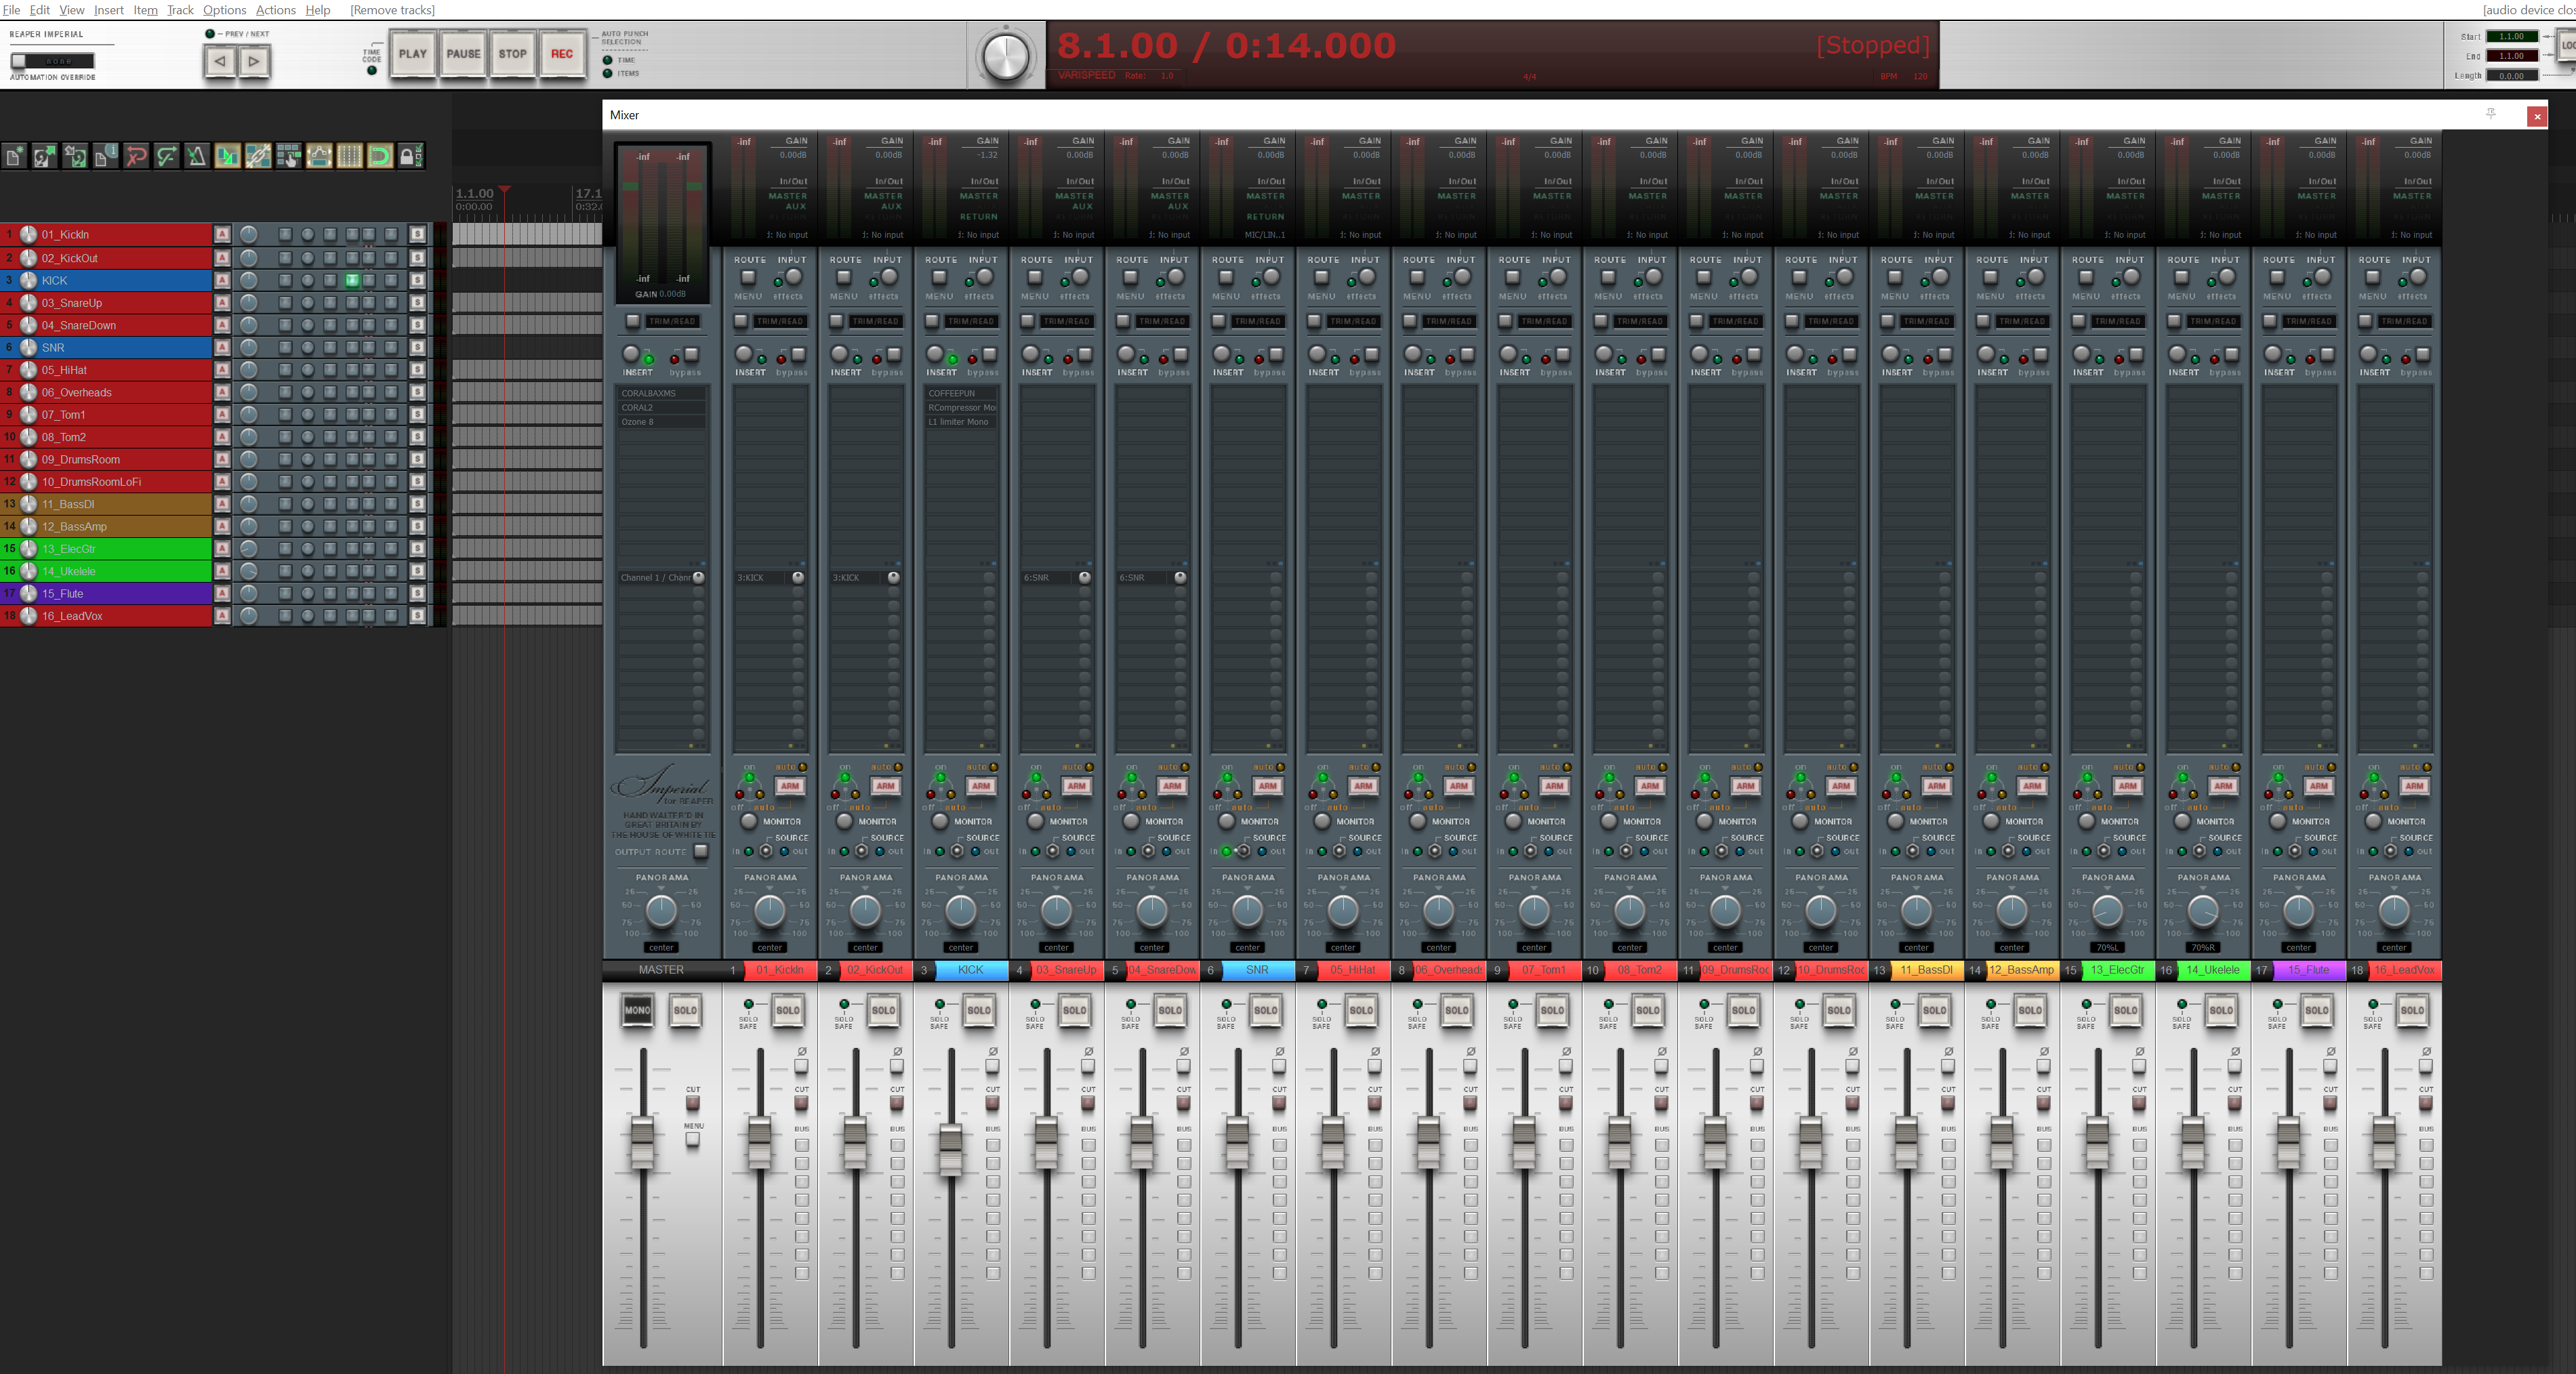
Task: Click the Undo toolbar icon
Action: click(136, 156)
